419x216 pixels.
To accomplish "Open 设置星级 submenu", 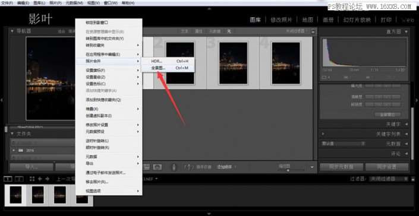I will pos(109,77).
